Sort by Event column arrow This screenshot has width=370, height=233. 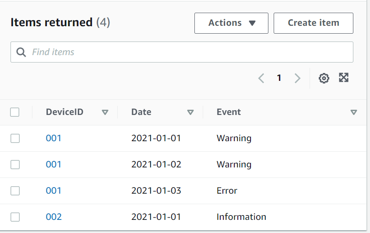354,112
